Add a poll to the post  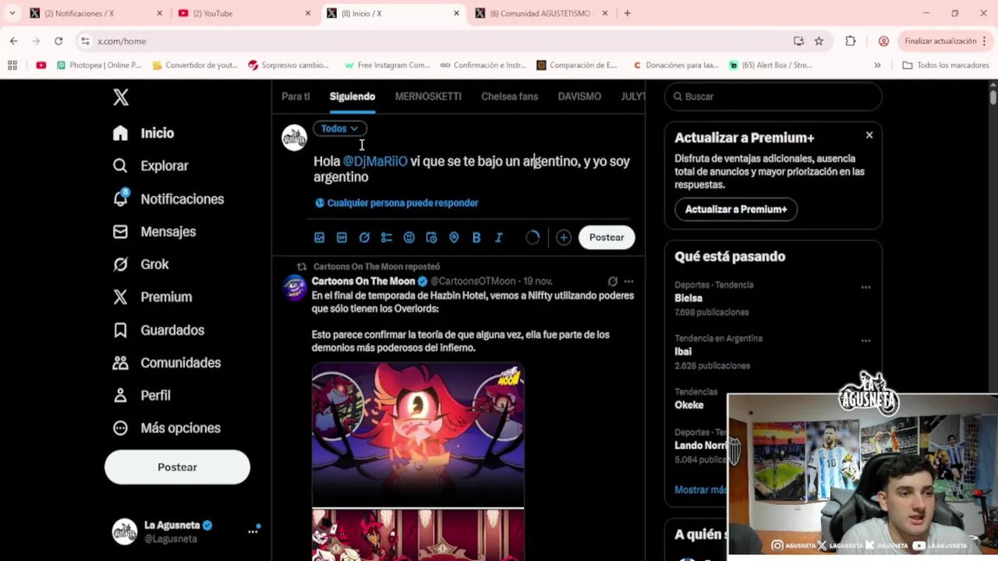(387, 238)
